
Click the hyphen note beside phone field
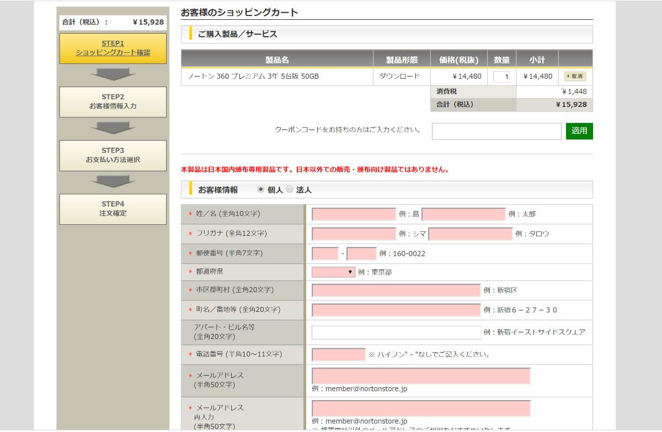click(x=429, y=354)
